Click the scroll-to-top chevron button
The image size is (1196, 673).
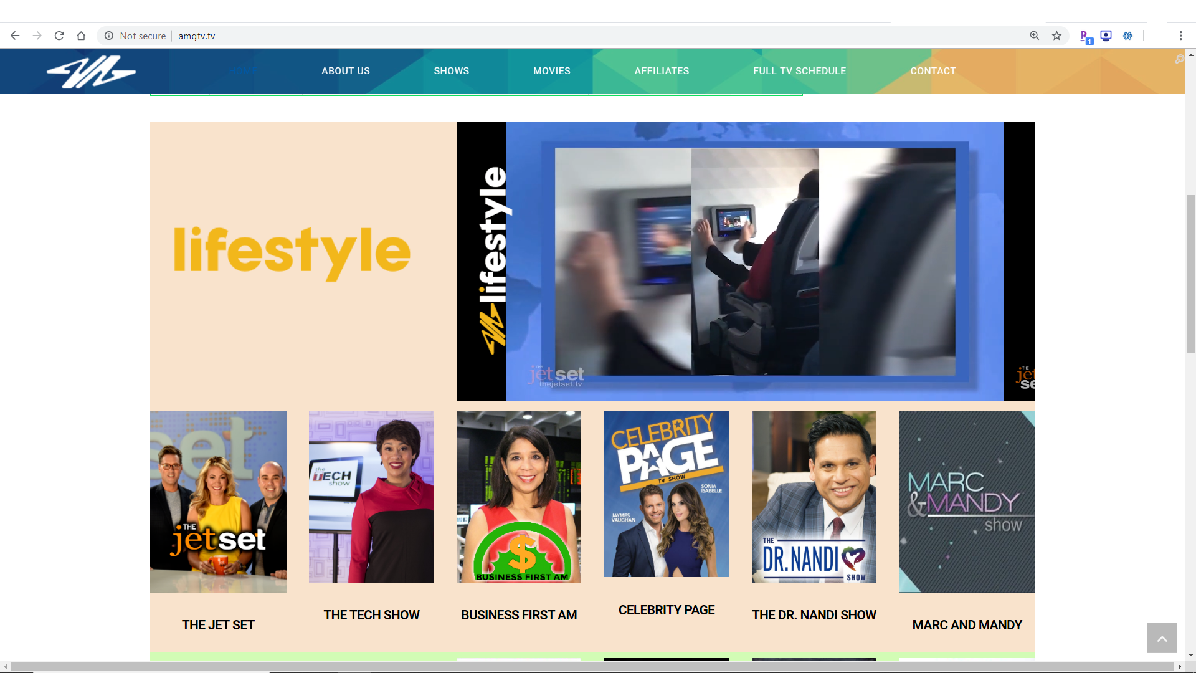[x=1162, y=637]
